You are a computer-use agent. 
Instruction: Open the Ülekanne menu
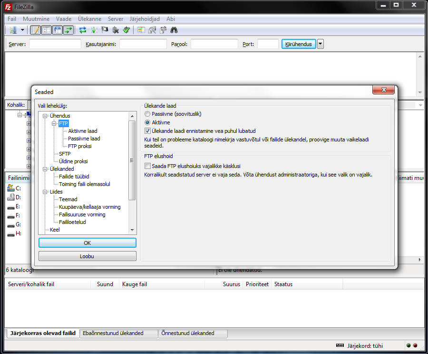(89, 19)
